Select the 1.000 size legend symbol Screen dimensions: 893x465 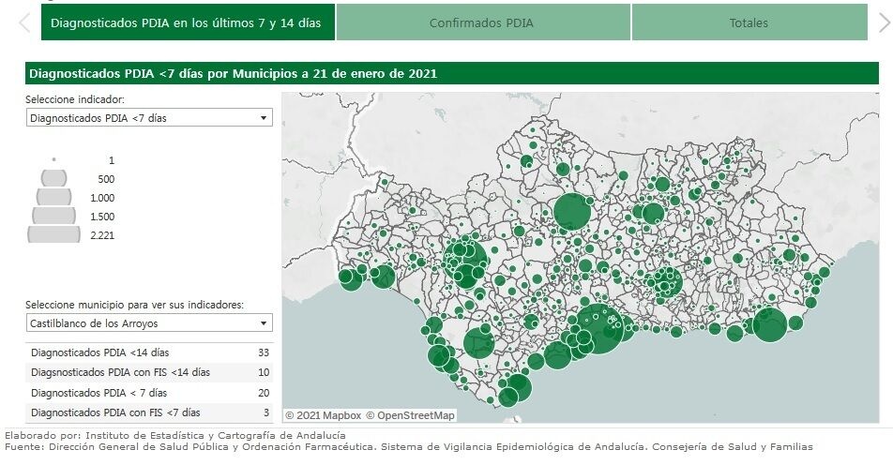(x=53, y=198)
